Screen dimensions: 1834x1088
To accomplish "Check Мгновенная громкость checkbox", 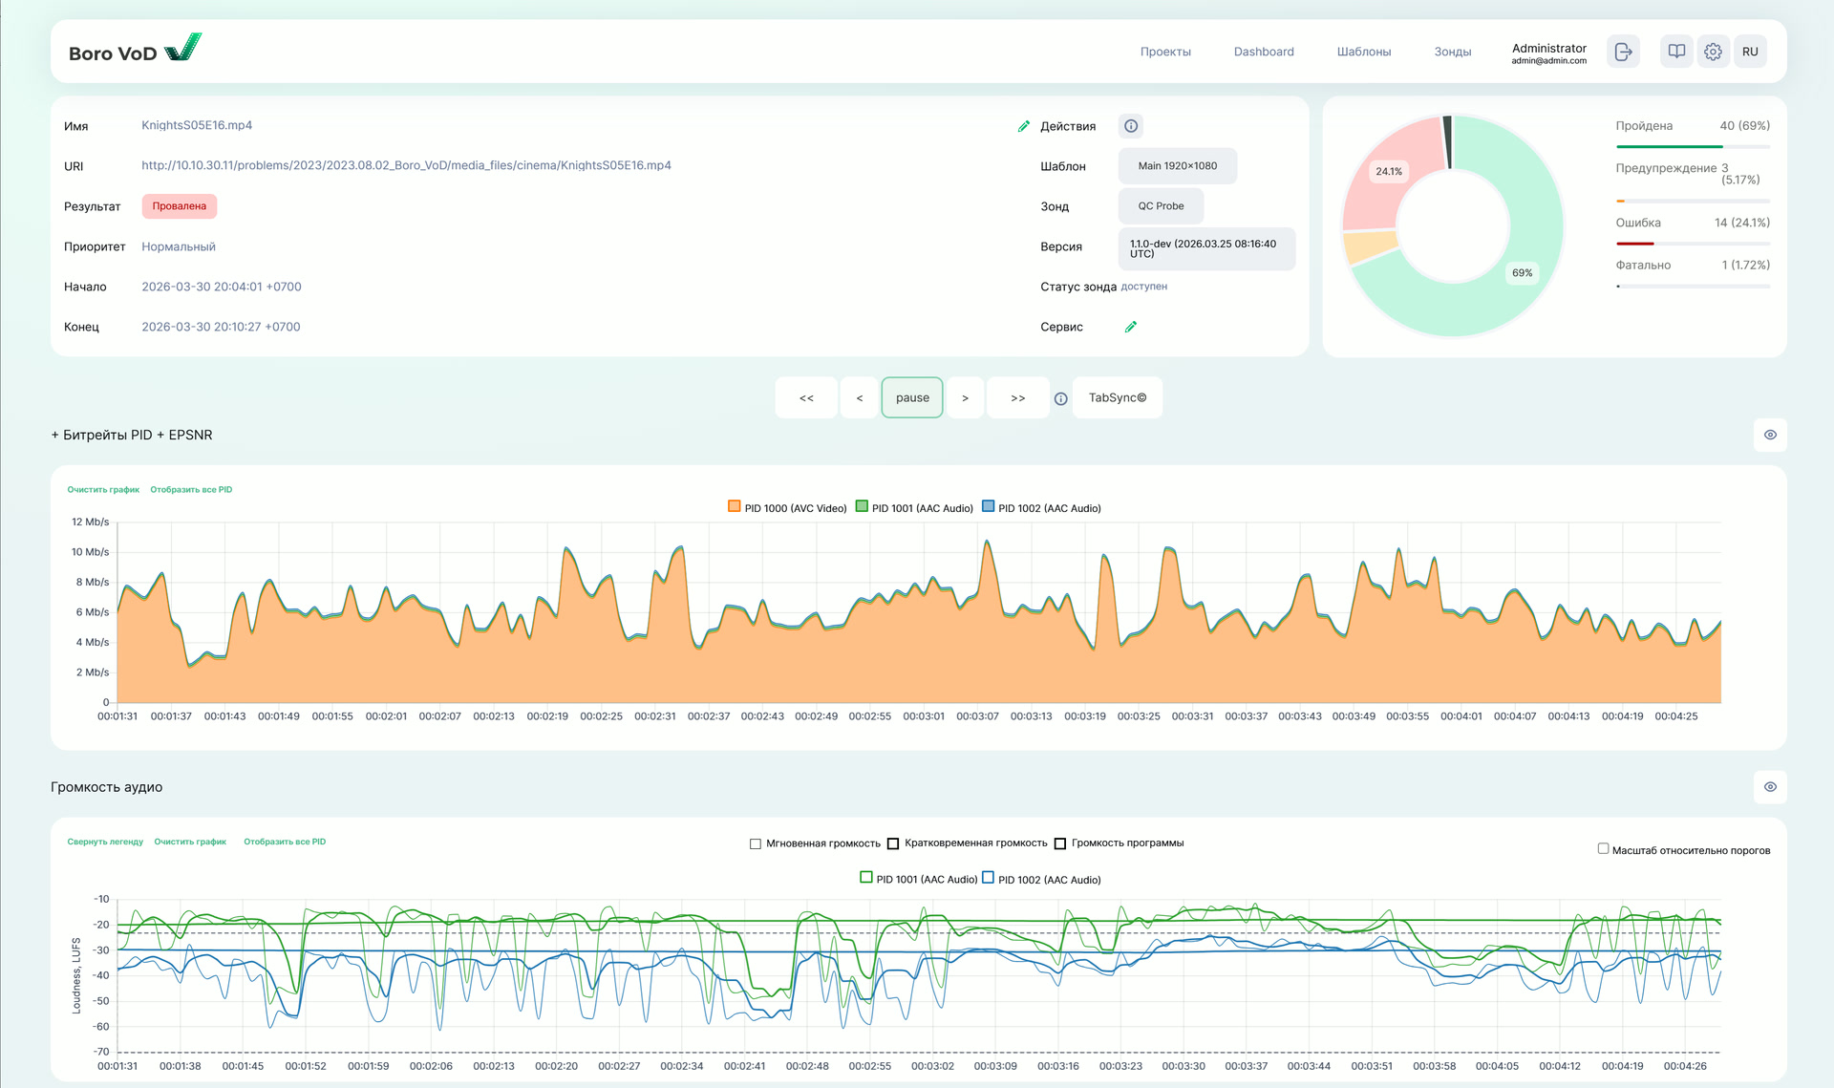I will (x=756, y=843).
